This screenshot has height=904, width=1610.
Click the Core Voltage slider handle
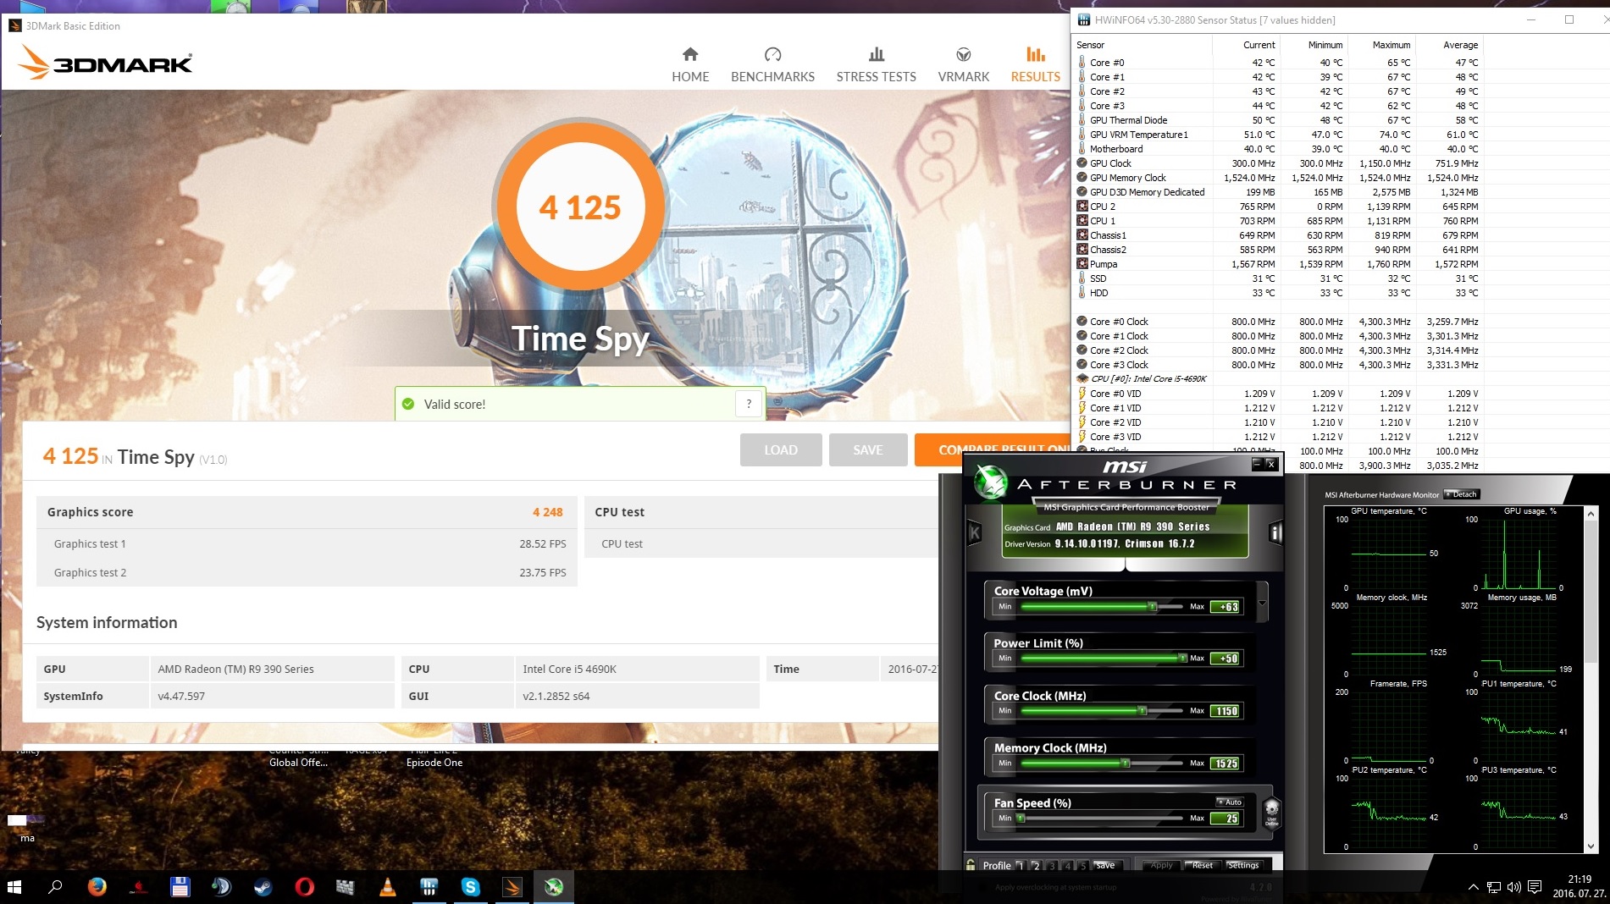pyautogui.click(x=1152, y=606)
